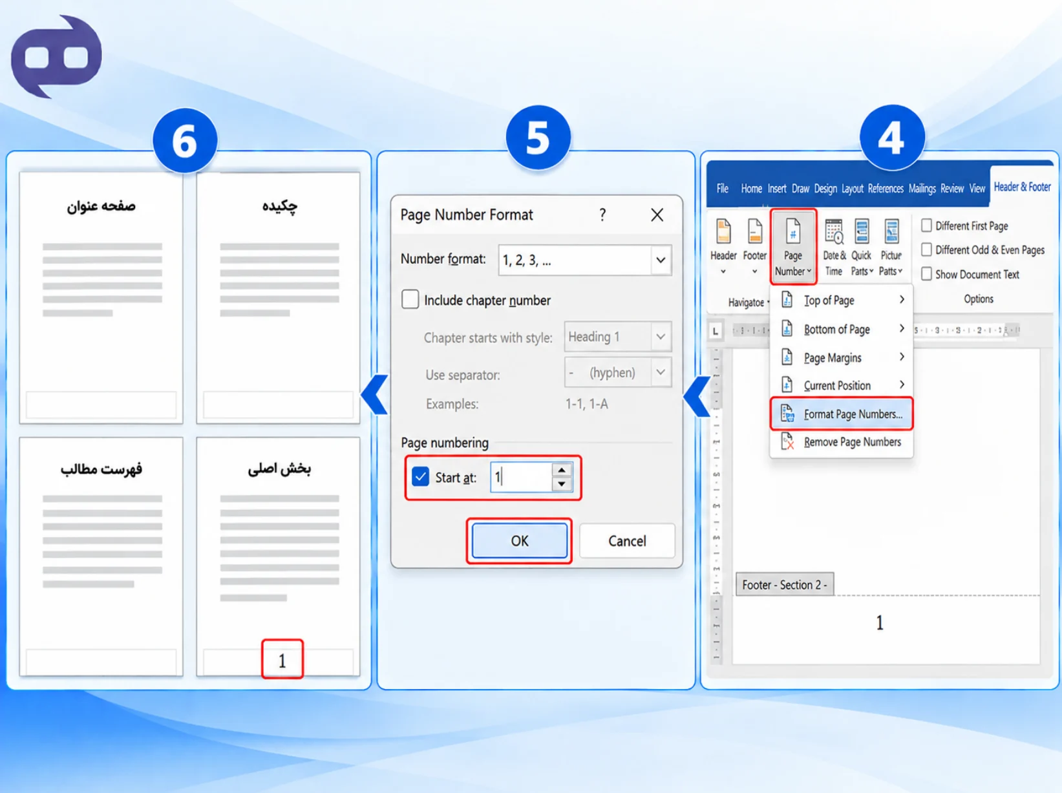Viewport: 1062px width, 793px height.
Task: Toggle Include chapter number checkbox
Action: (x=410, y=300)
